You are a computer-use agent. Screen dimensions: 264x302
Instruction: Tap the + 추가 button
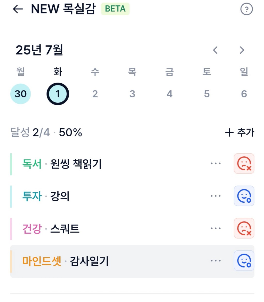tap(240, 132)
